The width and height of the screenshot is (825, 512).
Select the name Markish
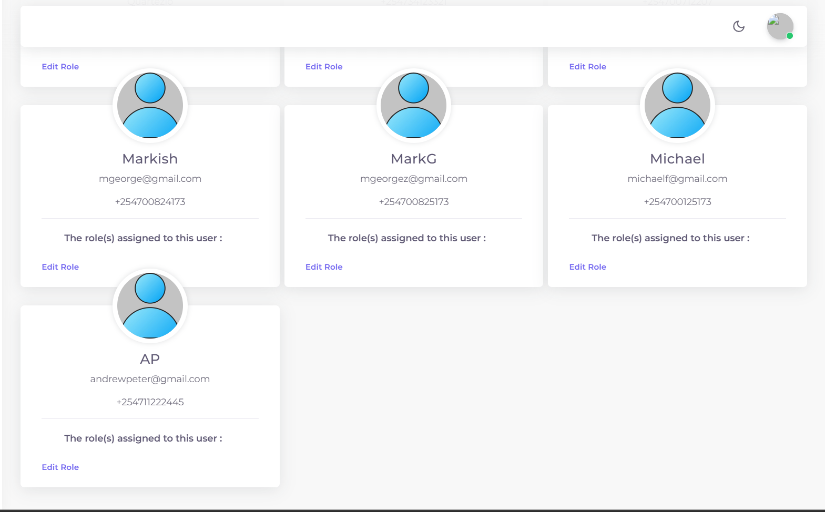pos(150,159)
